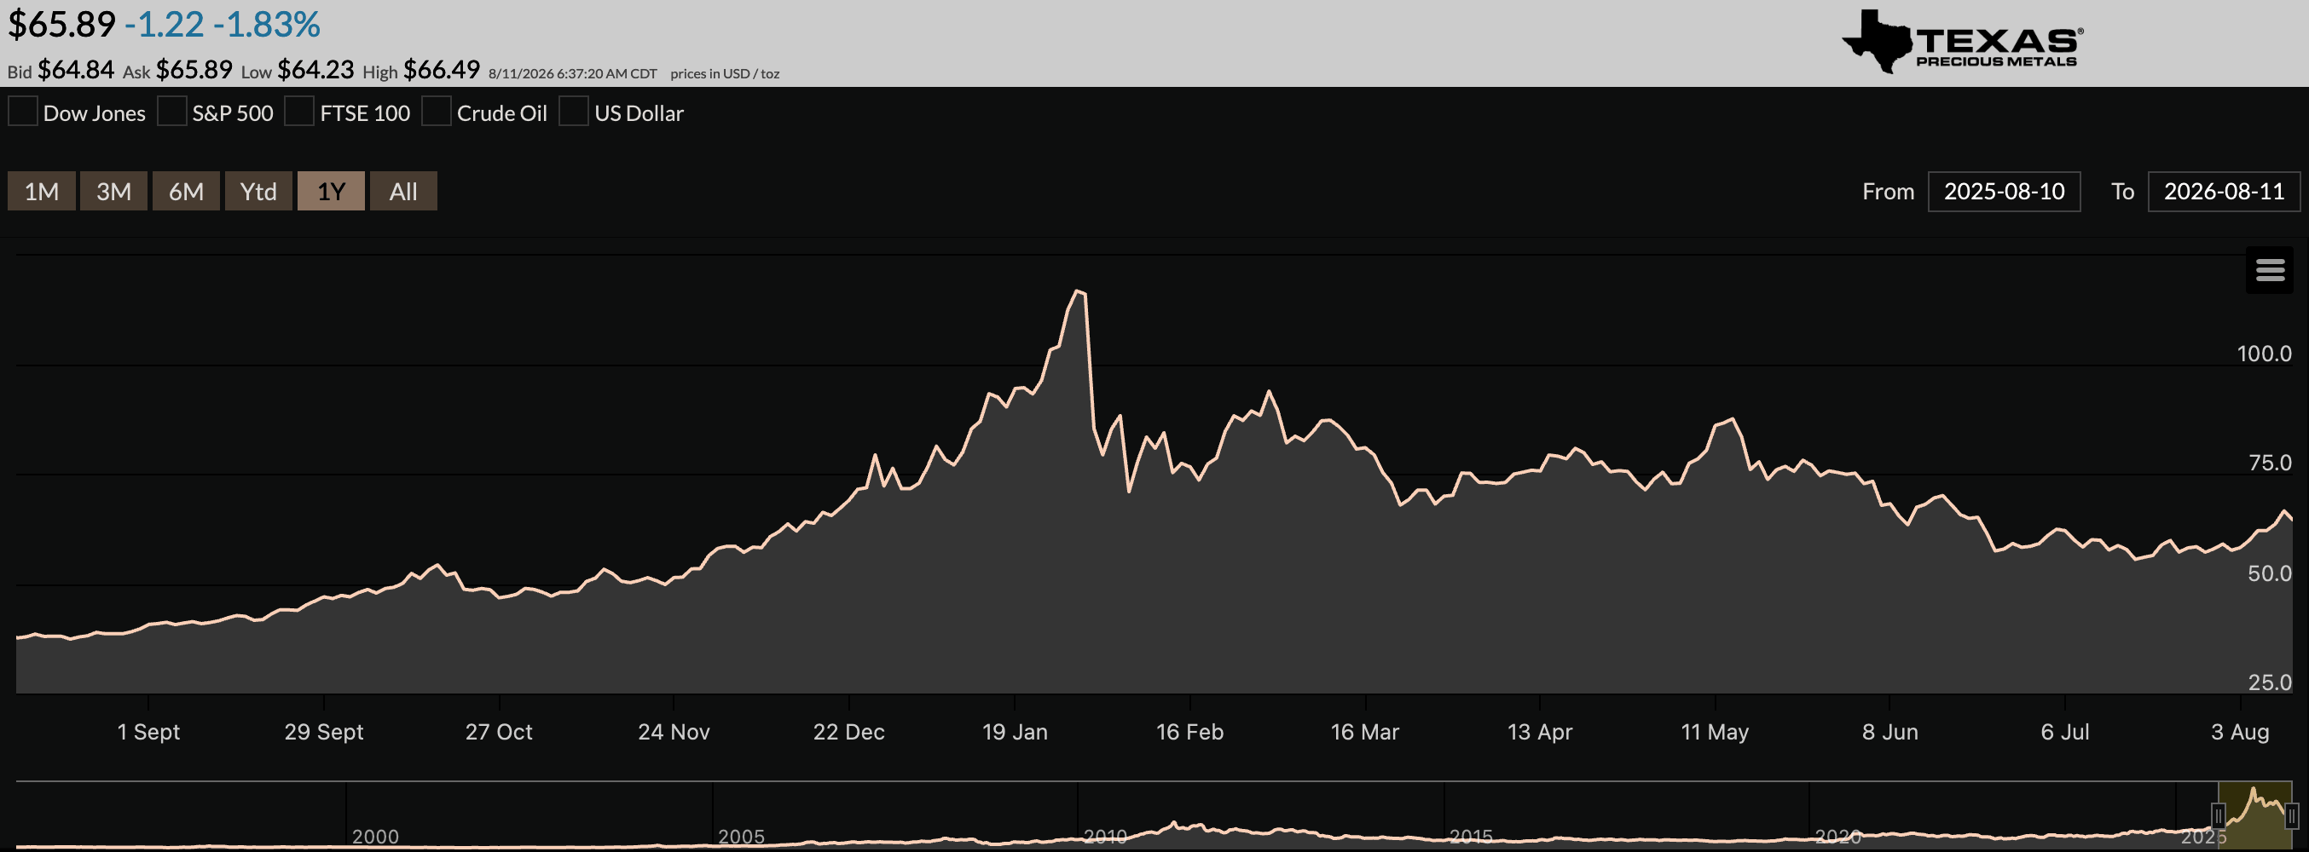Viewport: 2309px width, 852px height.
Task: Select the Ytd range button
Action: point(258,191)
